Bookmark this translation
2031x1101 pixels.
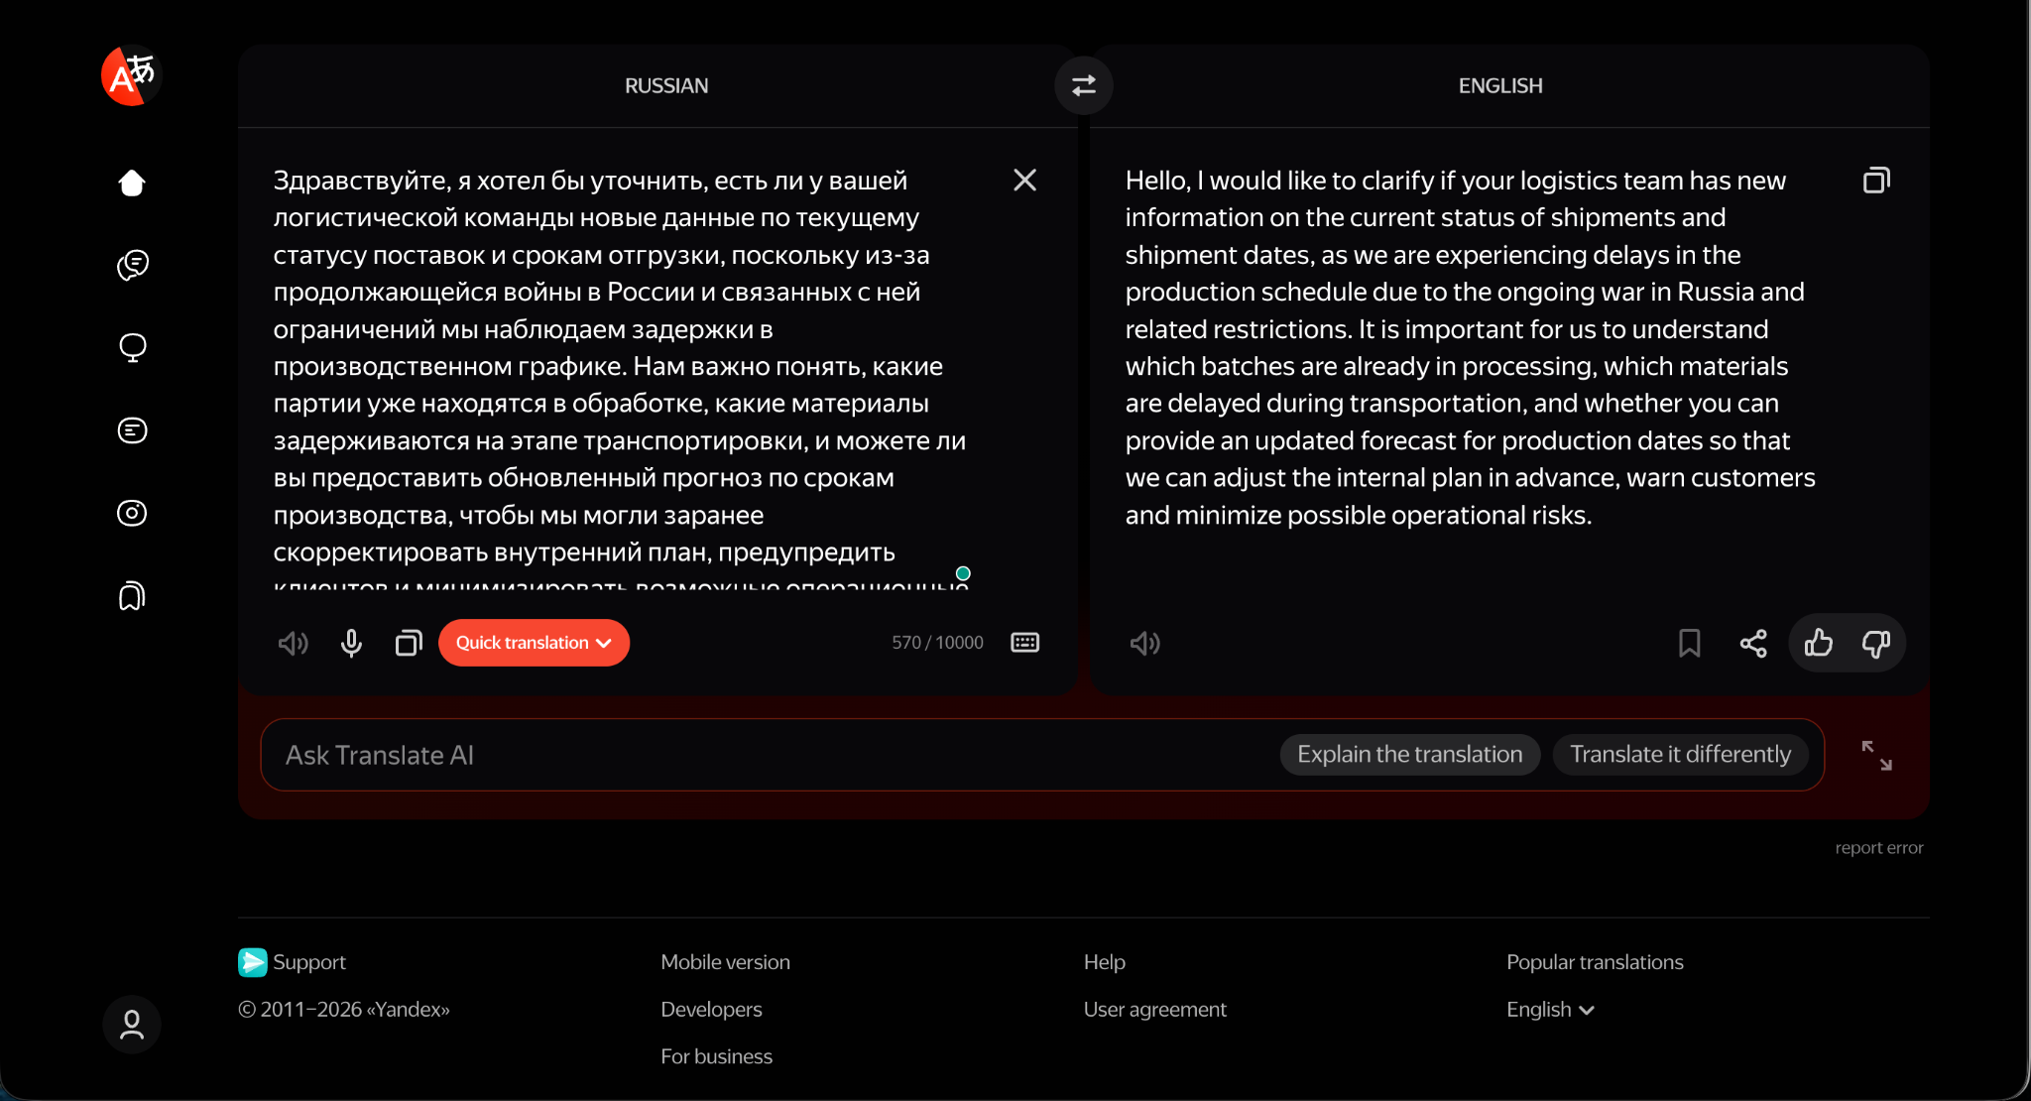click(1690, 643)
